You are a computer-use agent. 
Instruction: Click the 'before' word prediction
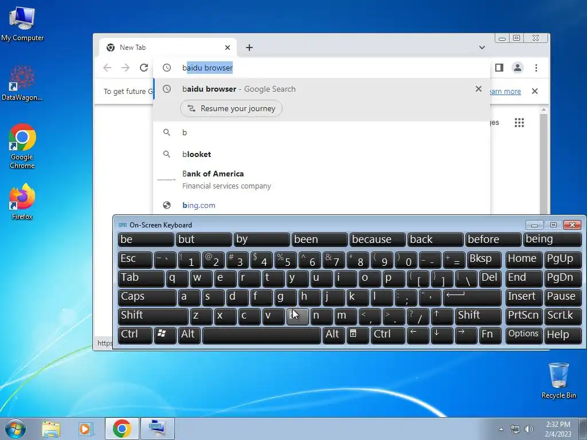click(x=493, y=239)
